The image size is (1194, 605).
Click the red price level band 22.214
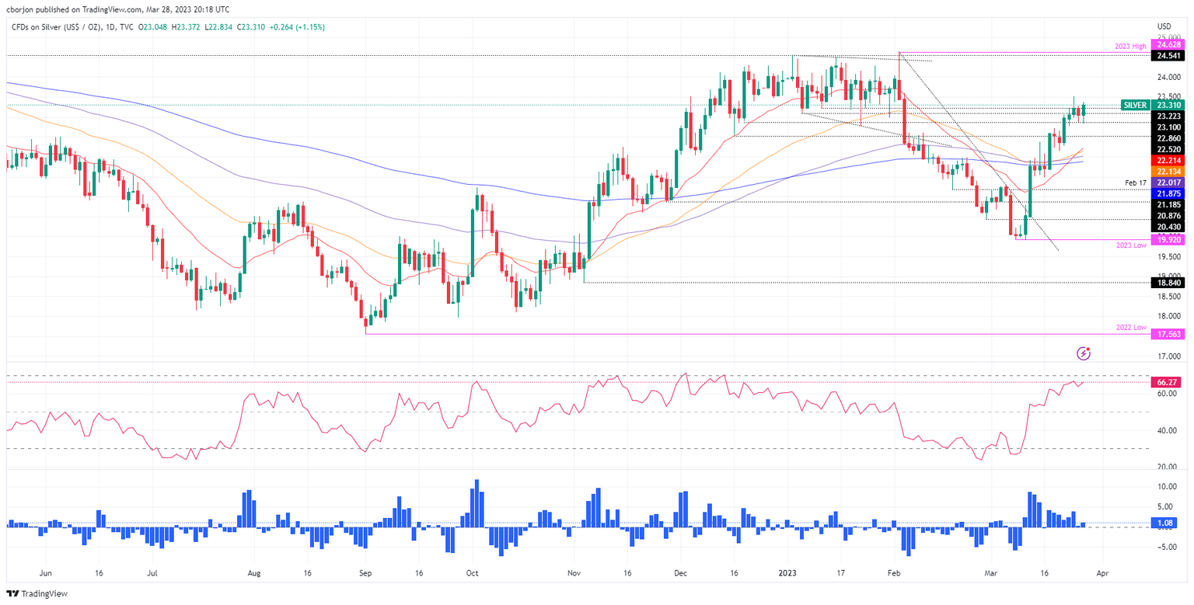(1169, 161)
